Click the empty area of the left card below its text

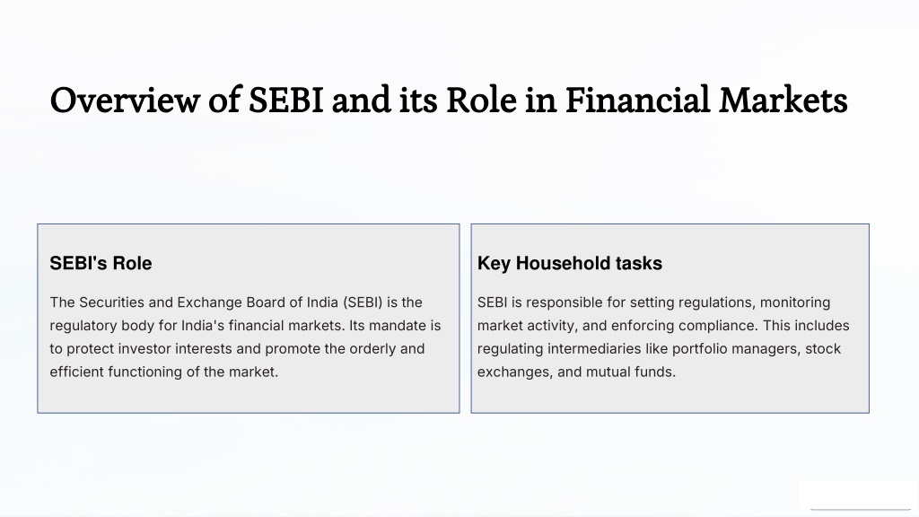(x=249, y=397)
